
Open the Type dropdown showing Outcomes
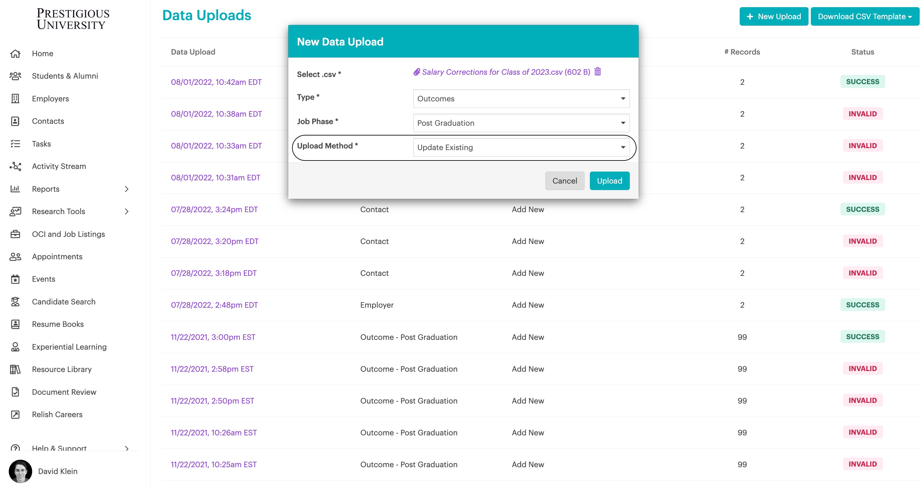point(521,98)
